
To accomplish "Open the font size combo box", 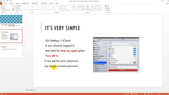I will [x=34, y=7].
